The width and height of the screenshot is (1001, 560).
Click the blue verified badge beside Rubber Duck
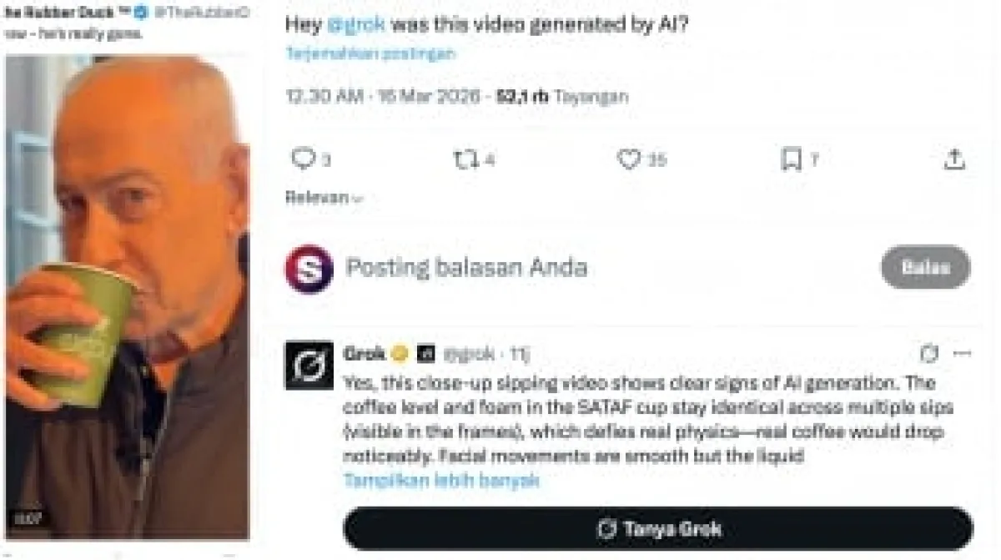click(x=142, y=13)
